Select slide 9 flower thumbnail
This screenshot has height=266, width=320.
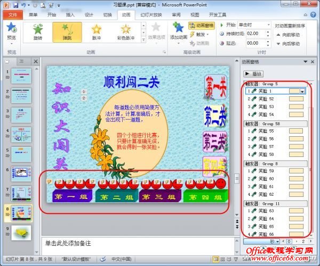tap(21, 233)
